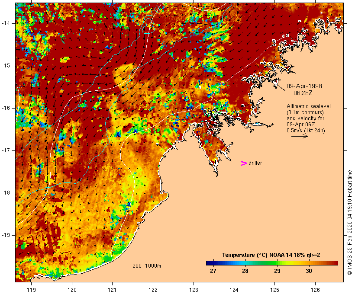Click the date label 09-Apr-1998
This screenshot has height=294, width=355.
[x=304, y=86]
